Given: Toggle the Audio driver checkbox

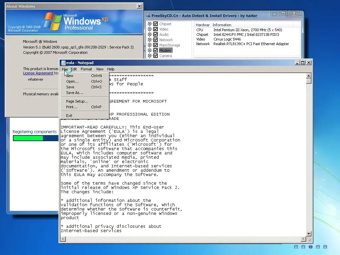Looking at the screenshot, I should tap(155, 35).
